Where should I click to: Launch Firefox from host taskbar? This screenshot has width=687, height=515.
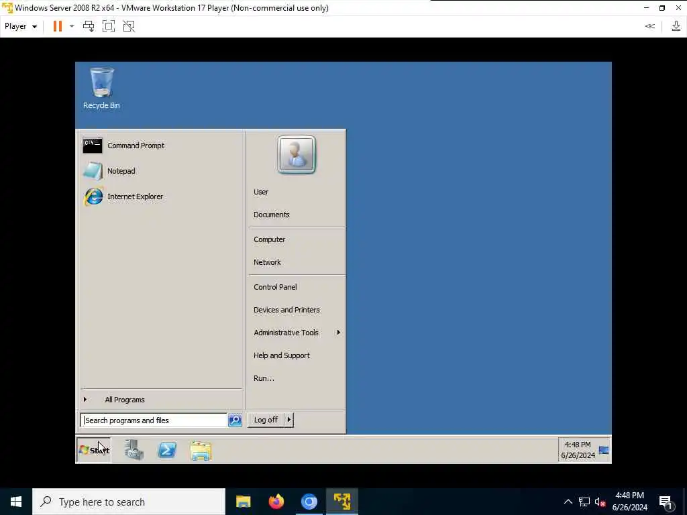[276, 502]
